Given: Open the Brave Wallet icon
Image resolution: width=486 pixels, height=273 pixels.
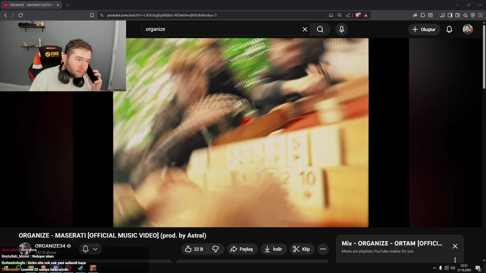Looking at the screenshot, I should coord(458,15).
